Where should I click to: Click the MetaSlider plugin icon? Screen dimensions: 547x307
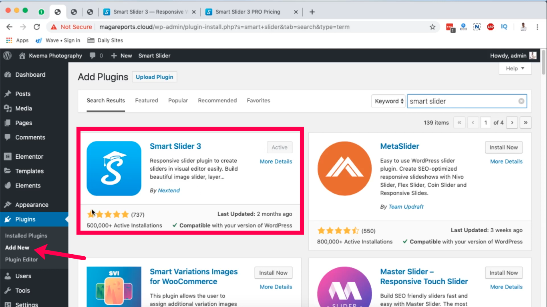click(345, 168)
